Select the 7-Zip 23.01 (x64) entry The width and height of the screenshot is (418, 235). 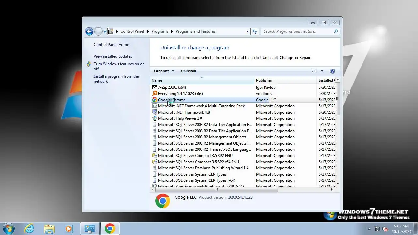[172, 87]
